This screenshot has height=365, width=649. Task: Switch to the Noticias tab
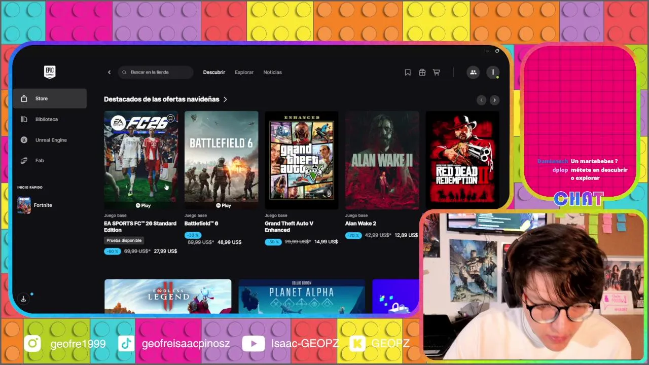coord(272,72)
